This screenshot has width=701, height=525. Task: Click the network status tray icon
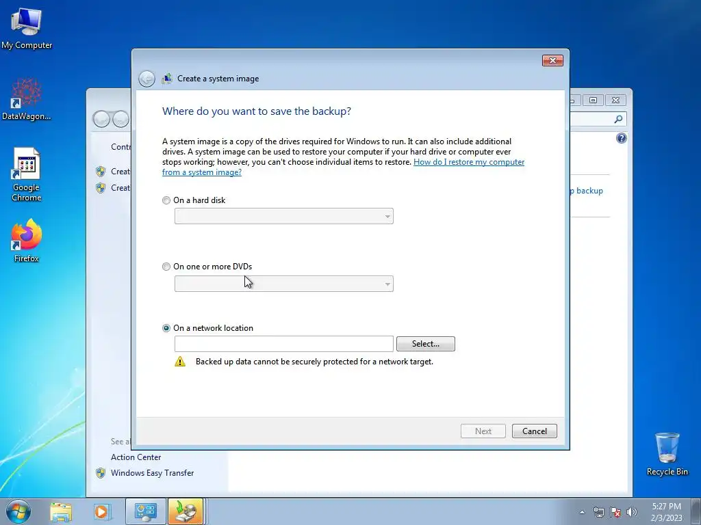(598, 512)
